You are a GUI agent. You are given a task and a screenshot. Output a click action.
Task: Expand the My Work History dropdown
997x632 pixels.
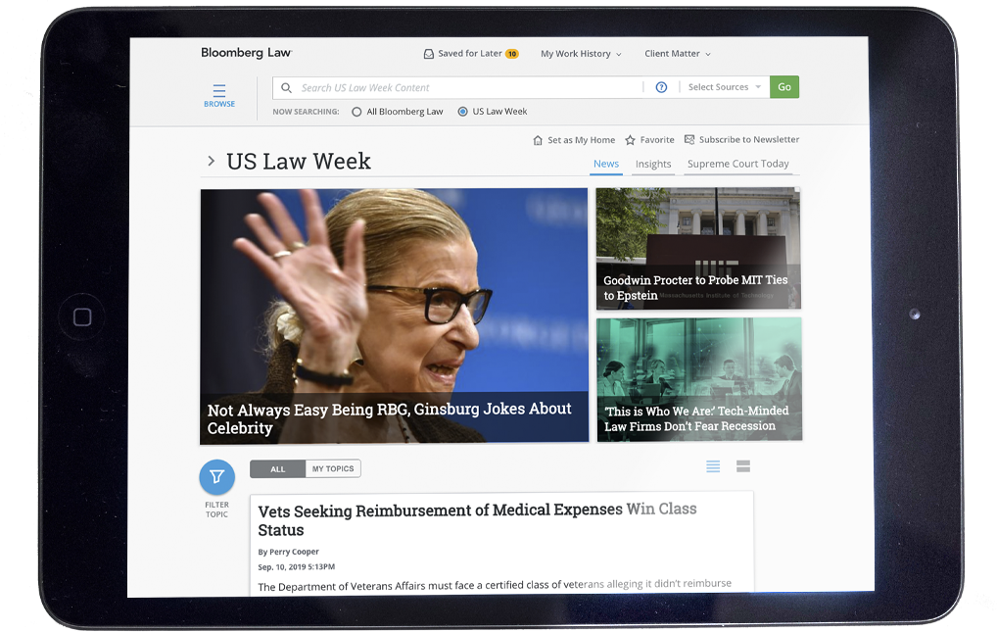click(x=581, y=54)
